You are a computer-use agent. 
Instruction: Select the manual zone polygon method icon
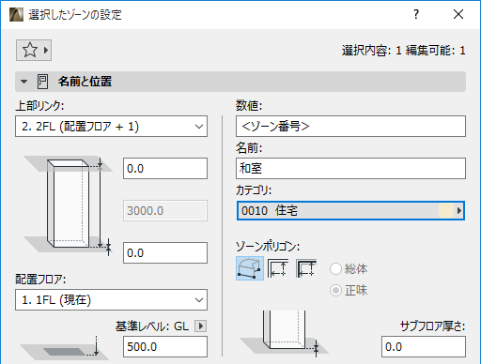pyautogui.click(x=250, y=268)
